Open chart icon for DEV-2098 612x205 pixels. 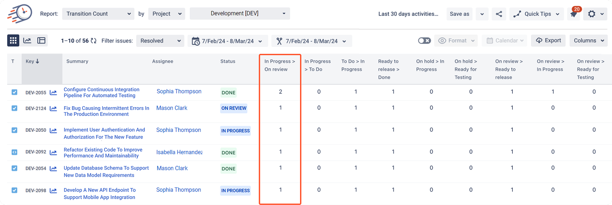[53, 190]
